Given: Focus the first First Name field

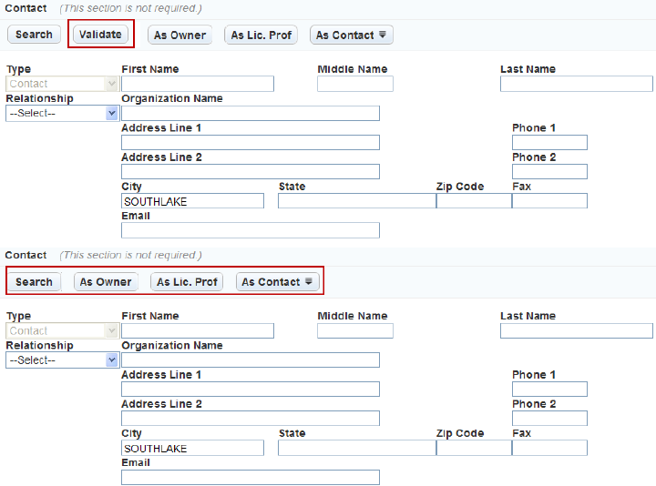Looking at the screenshot, I should click(197, 84).
